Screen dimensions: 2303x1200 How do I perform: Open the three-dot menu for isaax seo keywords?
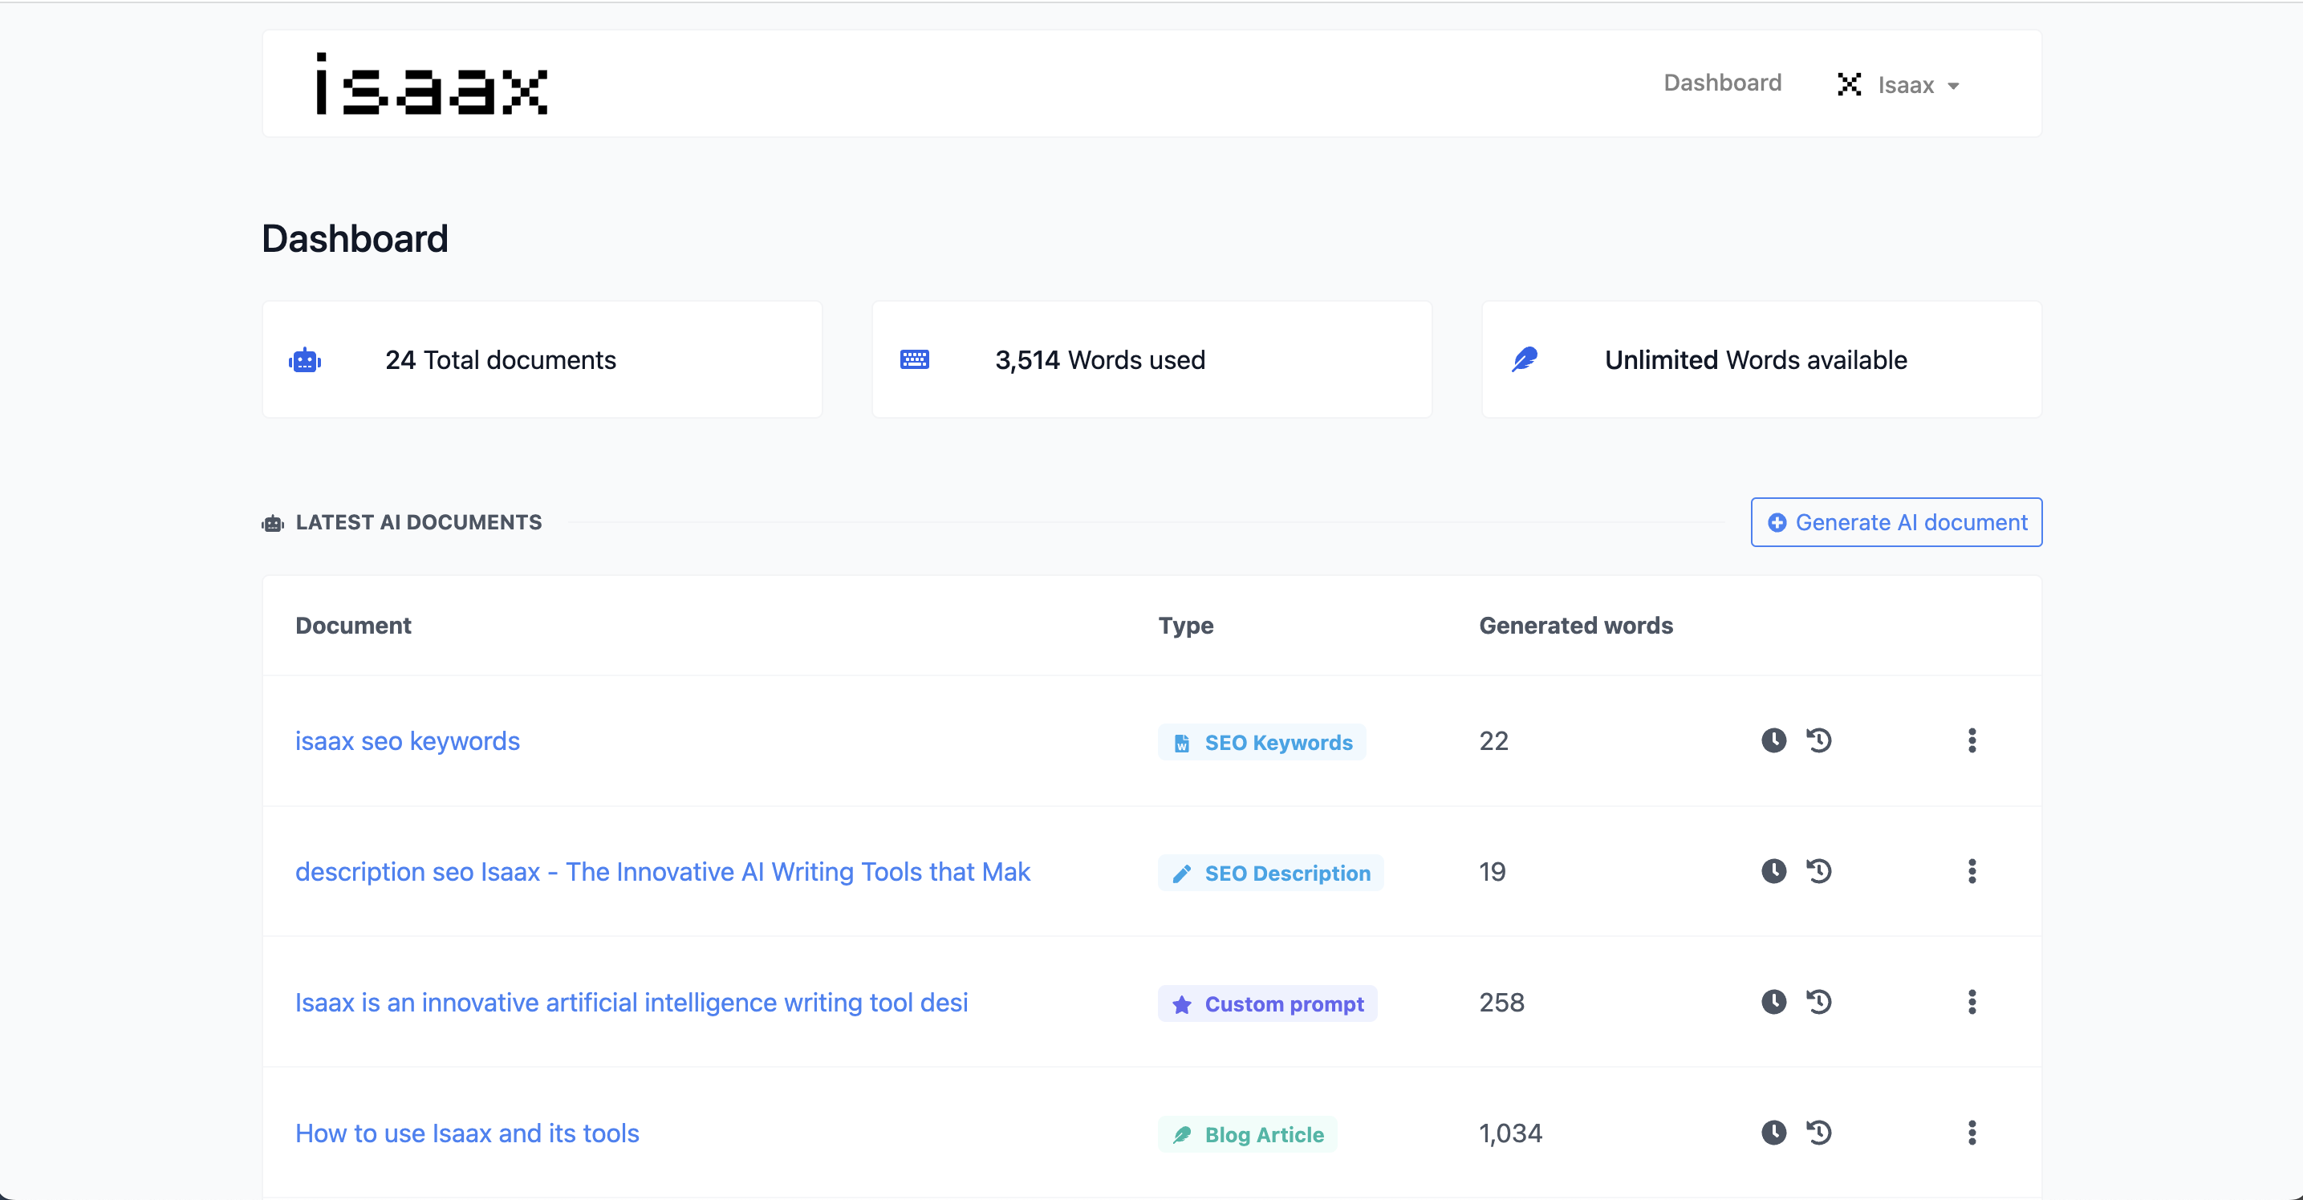[1972, 742]
